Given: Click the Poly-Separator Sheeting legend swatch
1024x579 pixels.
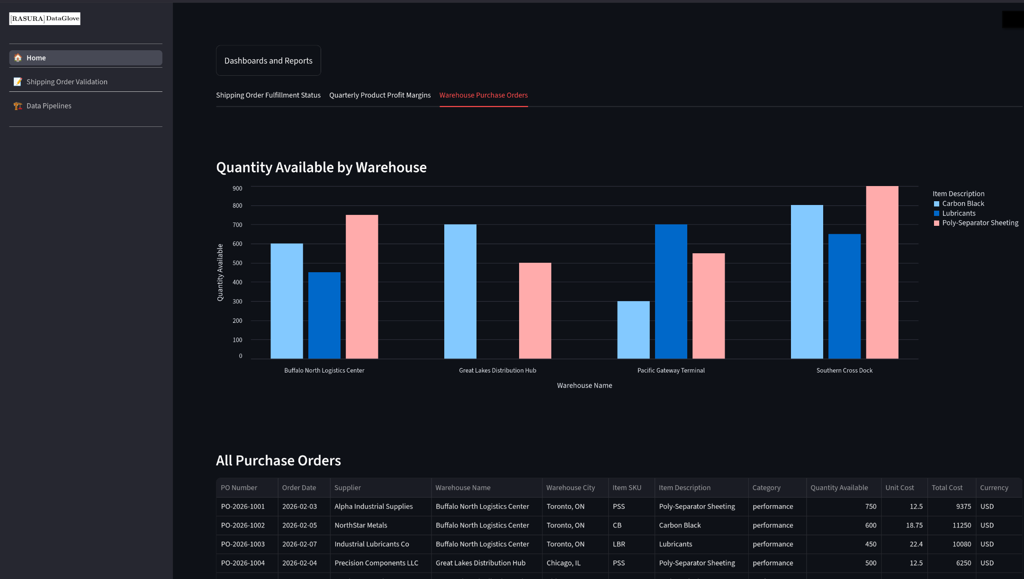Looking at the screenshot, I should point(936,223).
